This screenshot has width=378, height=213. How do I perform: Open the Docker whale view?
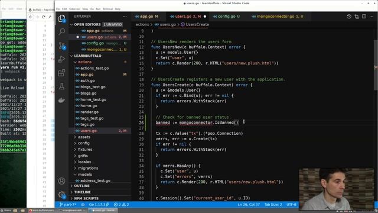61,100
